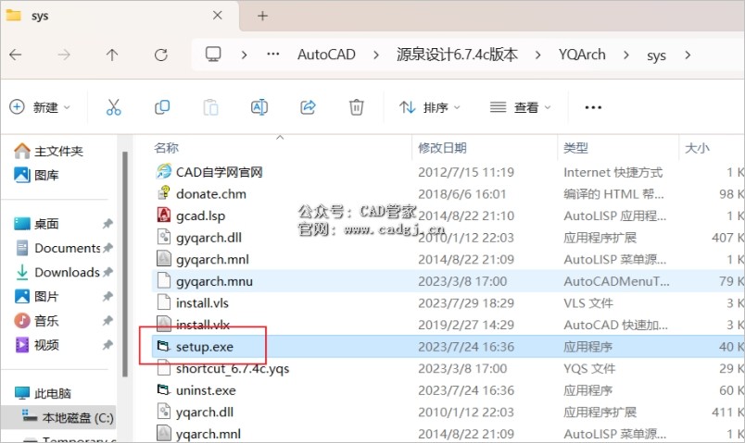Expand chevron after 源泉设计6.7.4c版本 breadcrumb

pyautogui.click(x=537, y=55)
